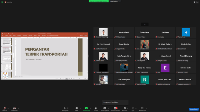Screen dimensions: 200x112
Task: Expand the caret next to Share Screen
Action: 90,108
